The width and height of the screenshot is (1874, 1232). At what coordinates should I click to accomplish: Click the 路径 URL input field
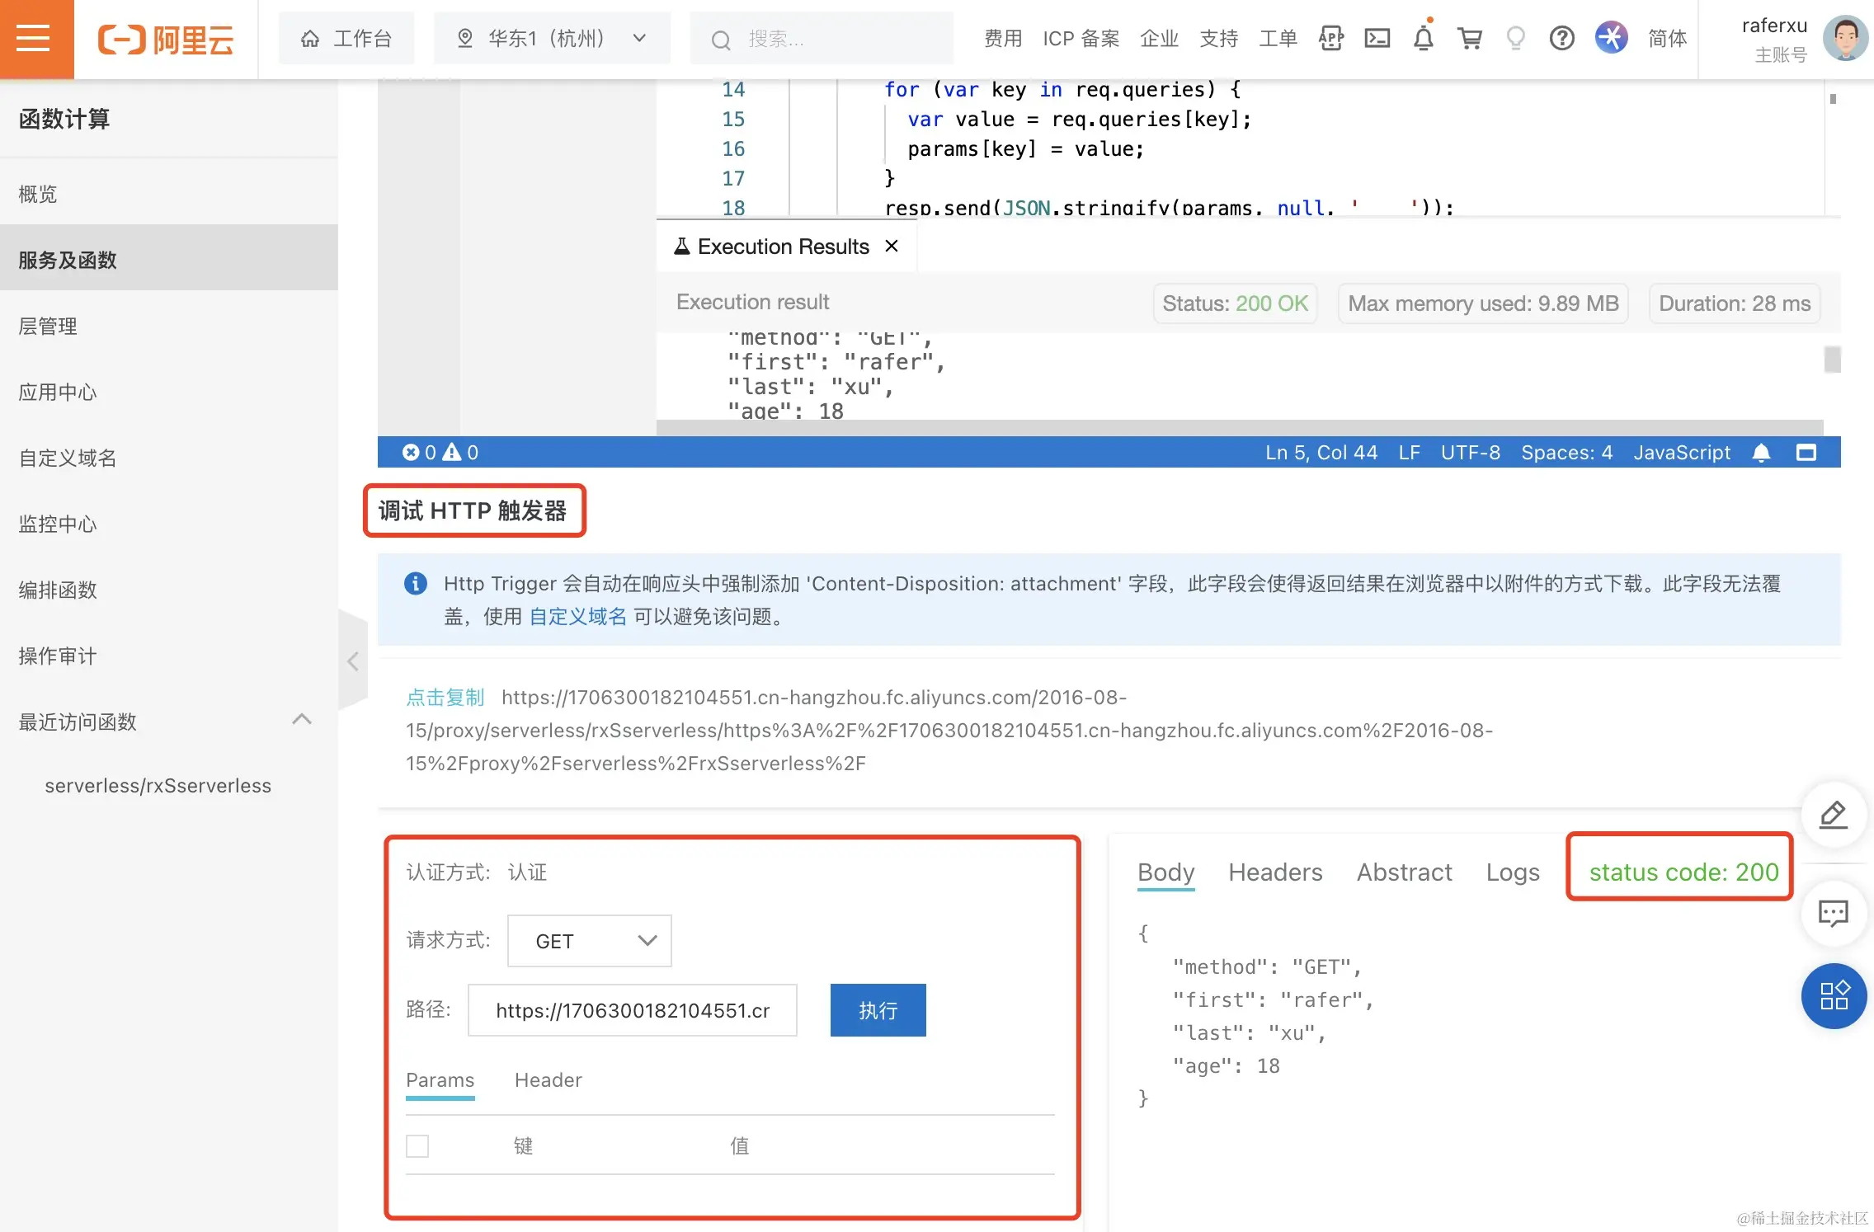pos(632,1010)
